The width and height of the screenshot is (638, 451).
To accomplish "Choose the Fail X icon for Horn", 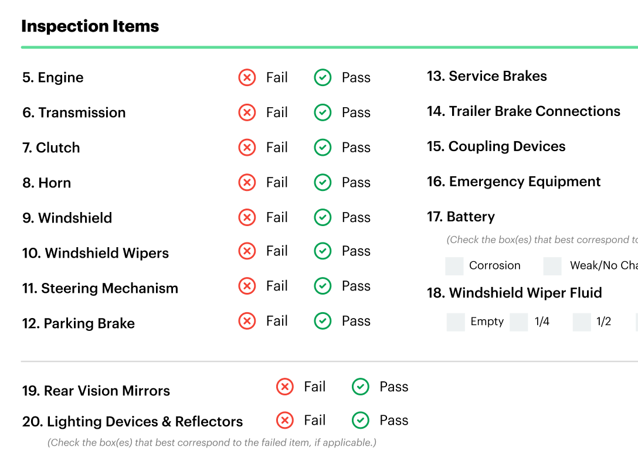I will (247, 182).
